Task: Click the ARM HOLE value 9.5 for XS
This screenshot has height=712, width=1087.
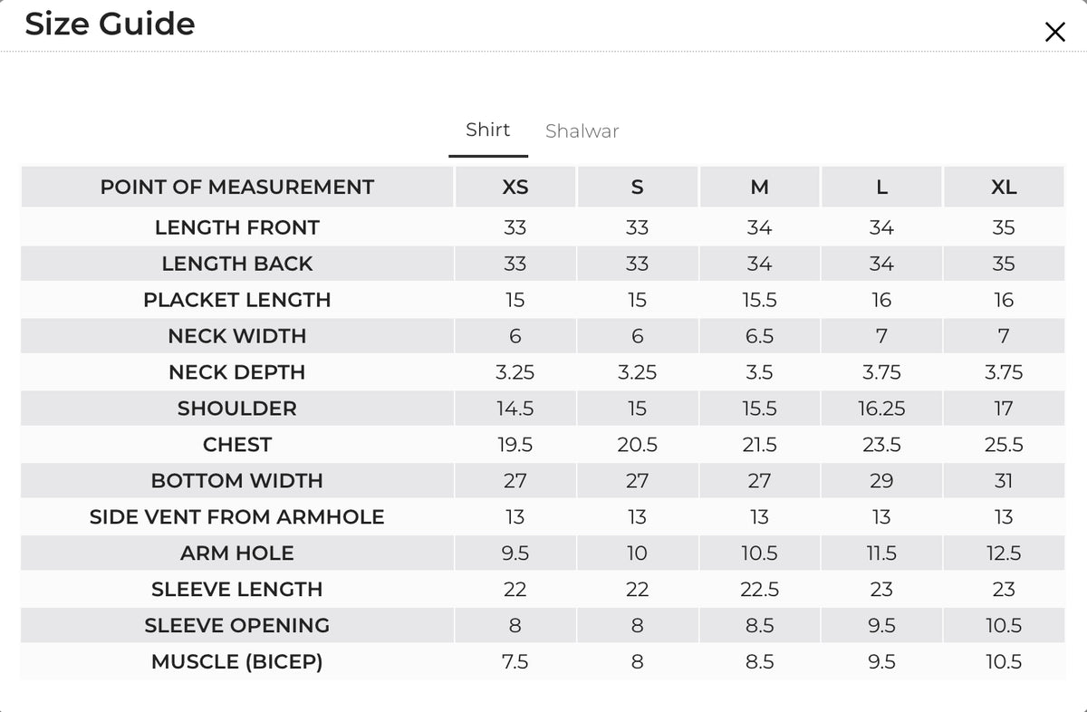Action: click(x=515, y=553)
